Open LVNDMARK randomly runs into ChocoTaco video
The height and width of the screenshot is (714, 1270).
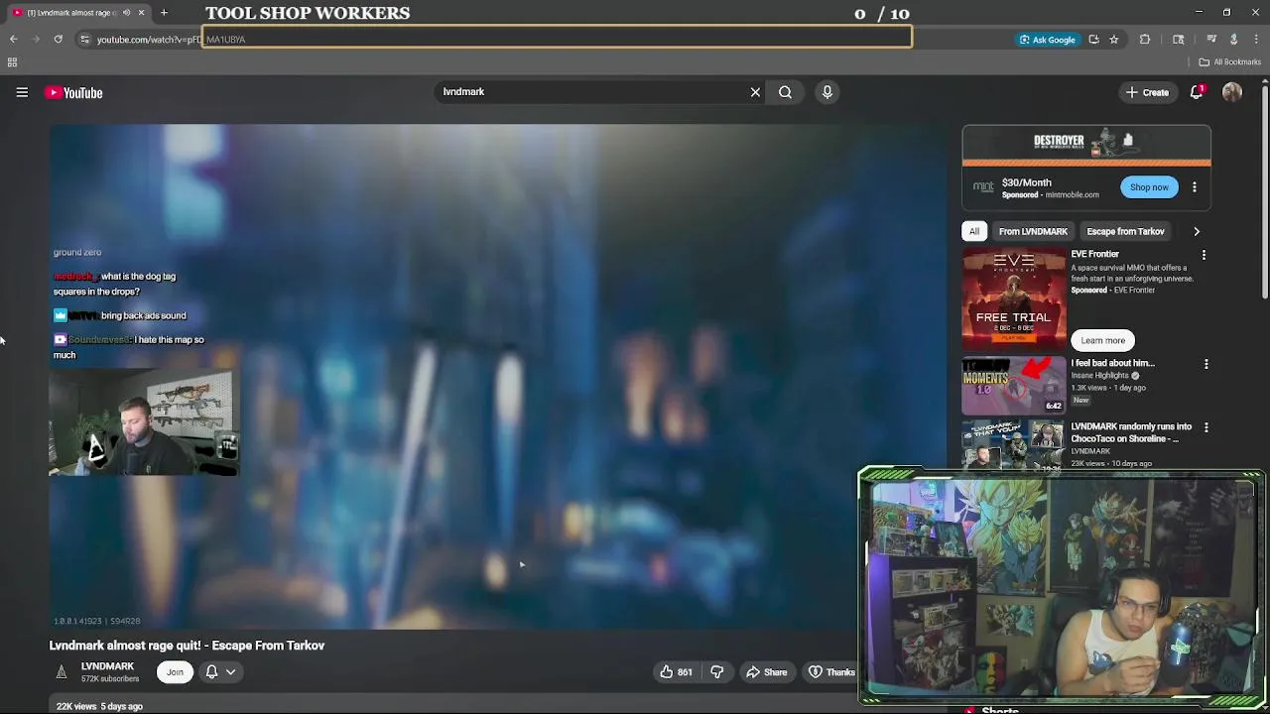point(1131,432)
